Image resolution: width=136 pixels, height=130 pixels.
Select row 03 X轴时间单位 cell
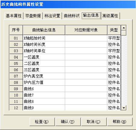44,51
